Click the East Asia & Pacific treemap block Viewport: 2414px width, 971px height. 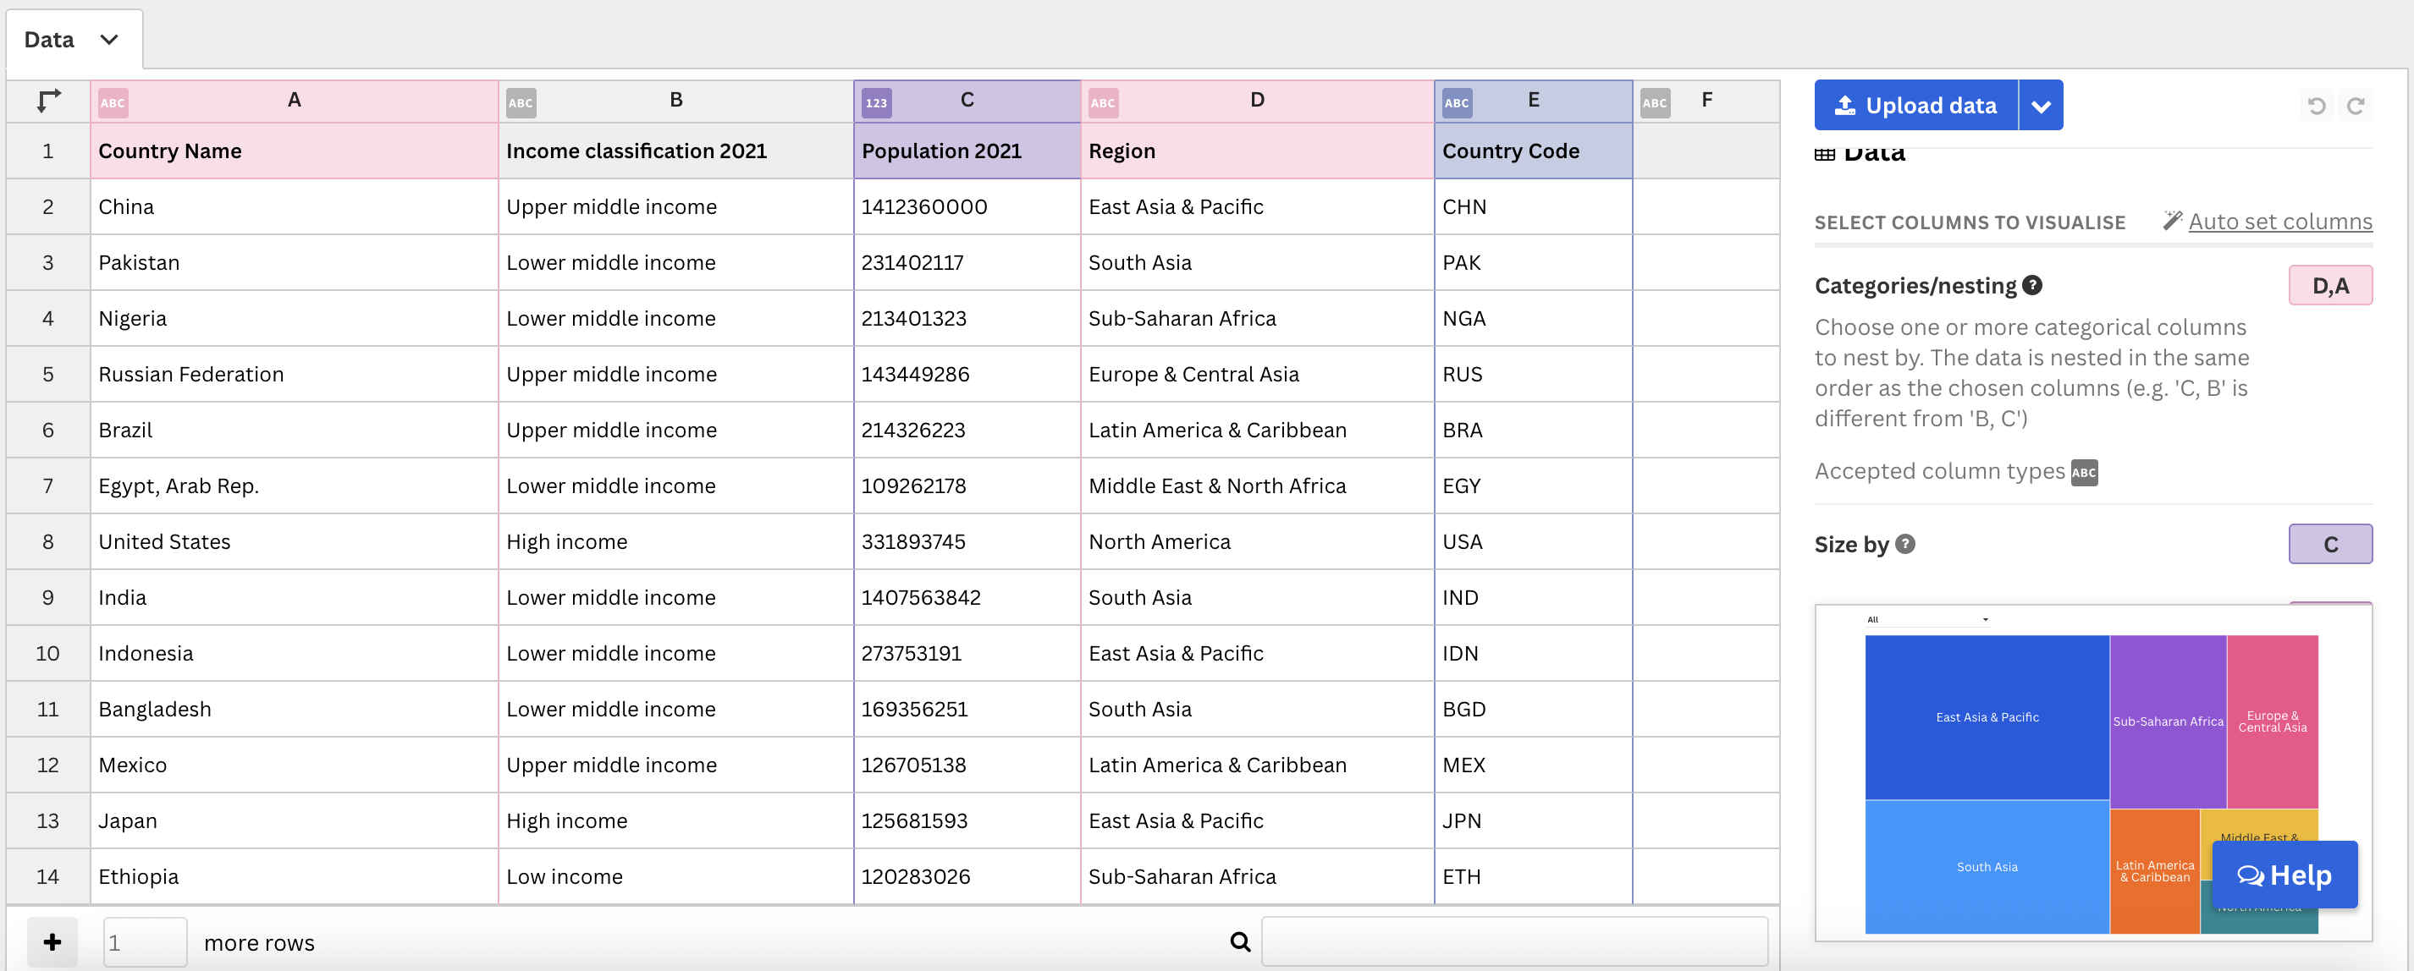coord(1986,716)
